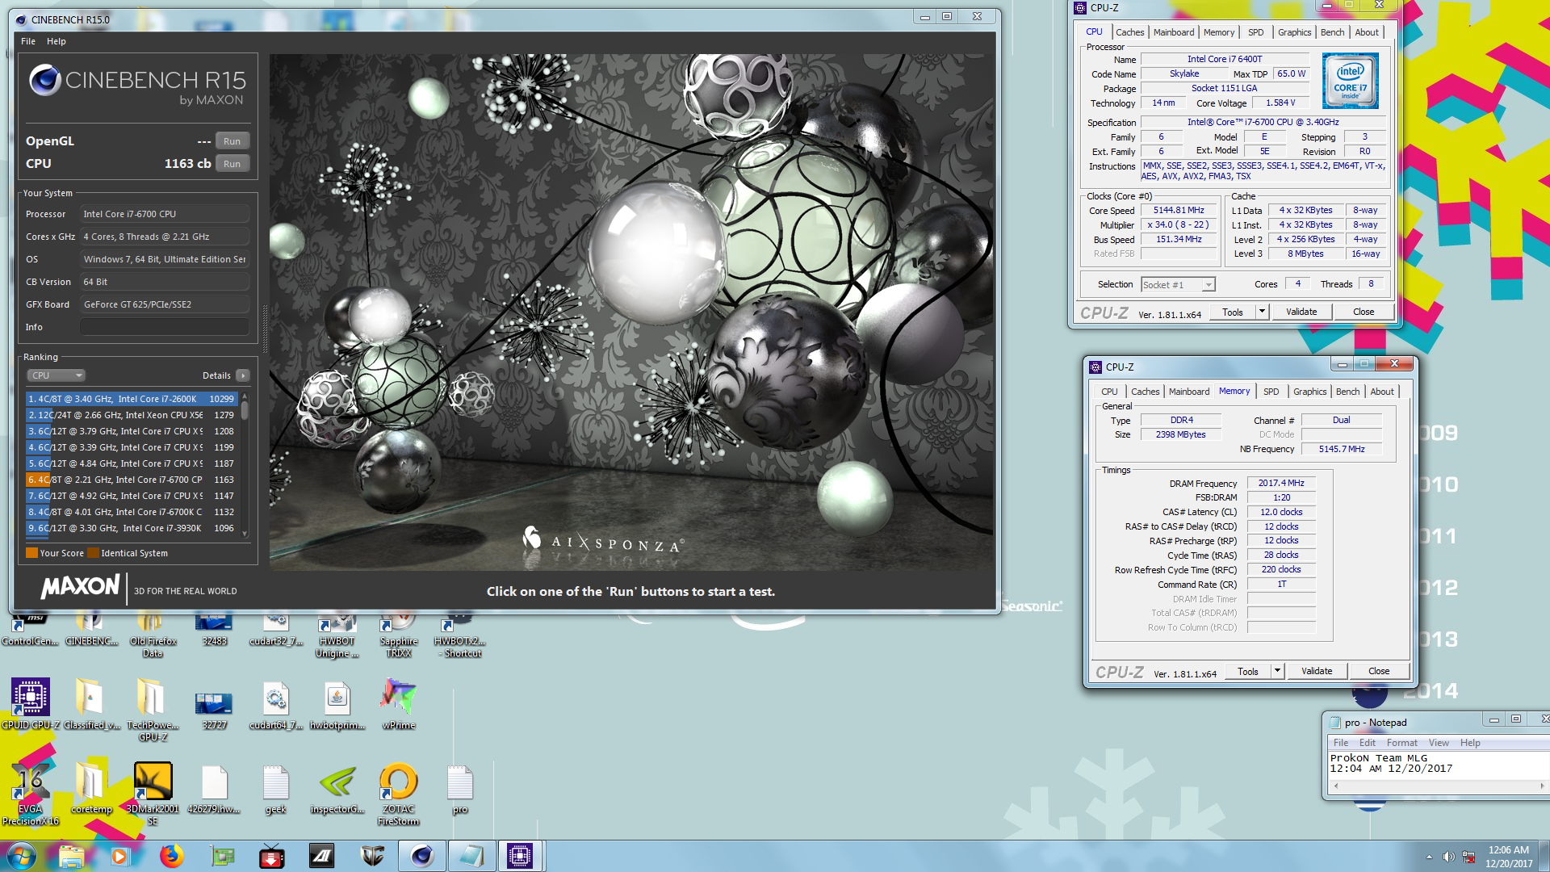Run the OpenGL benchmark test
Viewport: 1550px width, 872px height.
click(x=232, y=141)
